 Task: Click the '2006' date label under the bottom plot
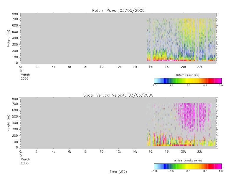[x=24, y=163]
